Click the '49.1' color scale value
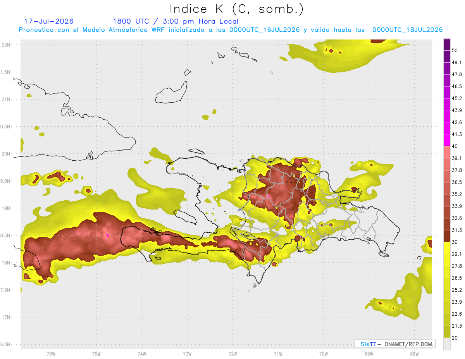 pyautogui.click(x=457, y=63)
